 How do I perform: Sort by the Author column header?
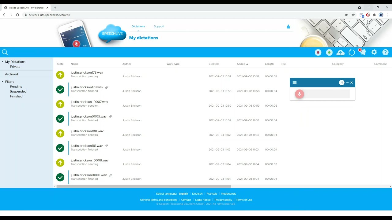[x=127, y=64]
